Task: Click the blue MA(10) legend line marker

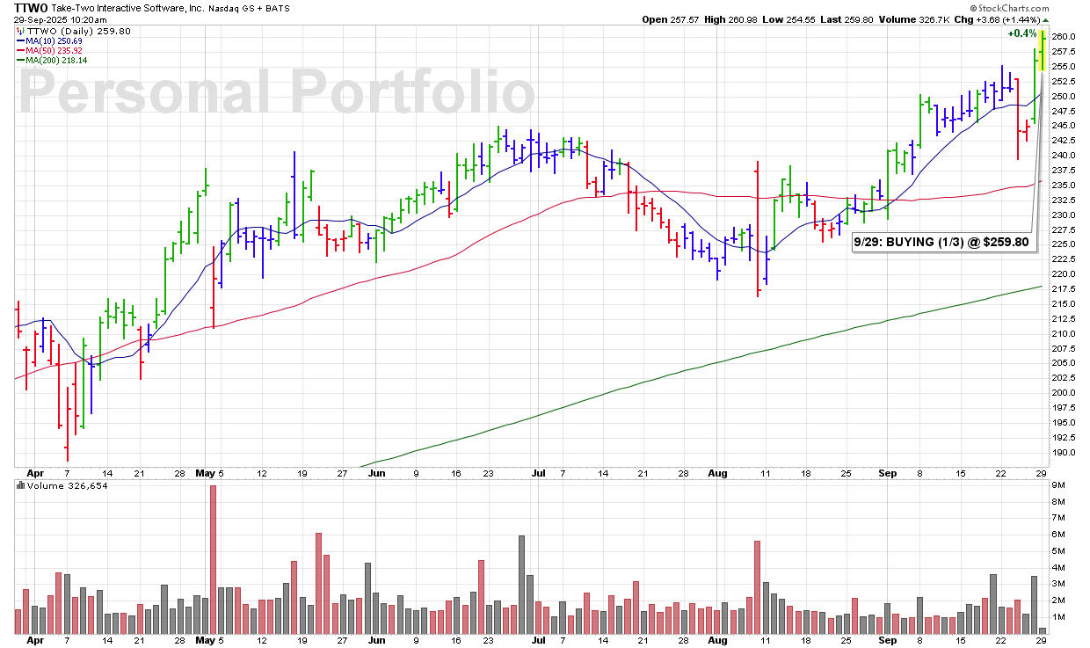Action: click(19, 41)
